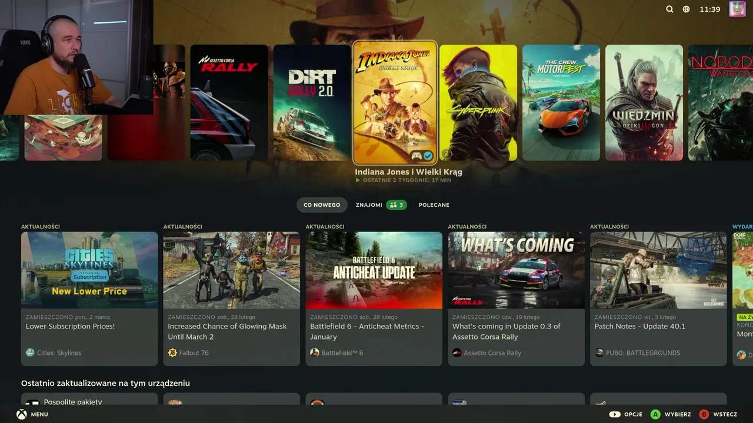Click the Opcje controller button icon
Screen dimensions: 753x423
615,414
